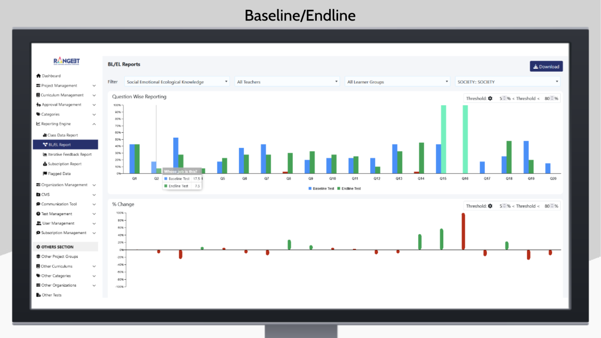Viewport: 601px width, 338px height.
Task: Click the Q15 light green endline bar
Action: 444,139
